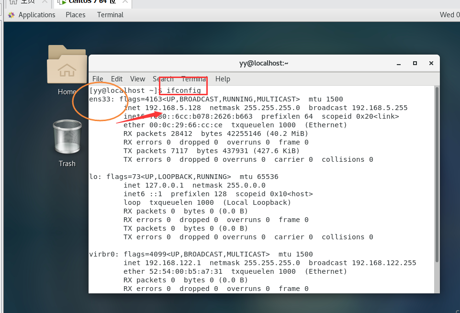Click the 'scopeid 0x20<link>' text
460x313 pixels.
[360, 116]
